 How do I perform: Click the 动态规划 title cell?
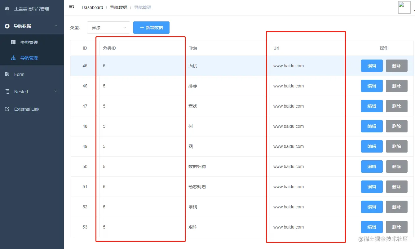point(197,187)
